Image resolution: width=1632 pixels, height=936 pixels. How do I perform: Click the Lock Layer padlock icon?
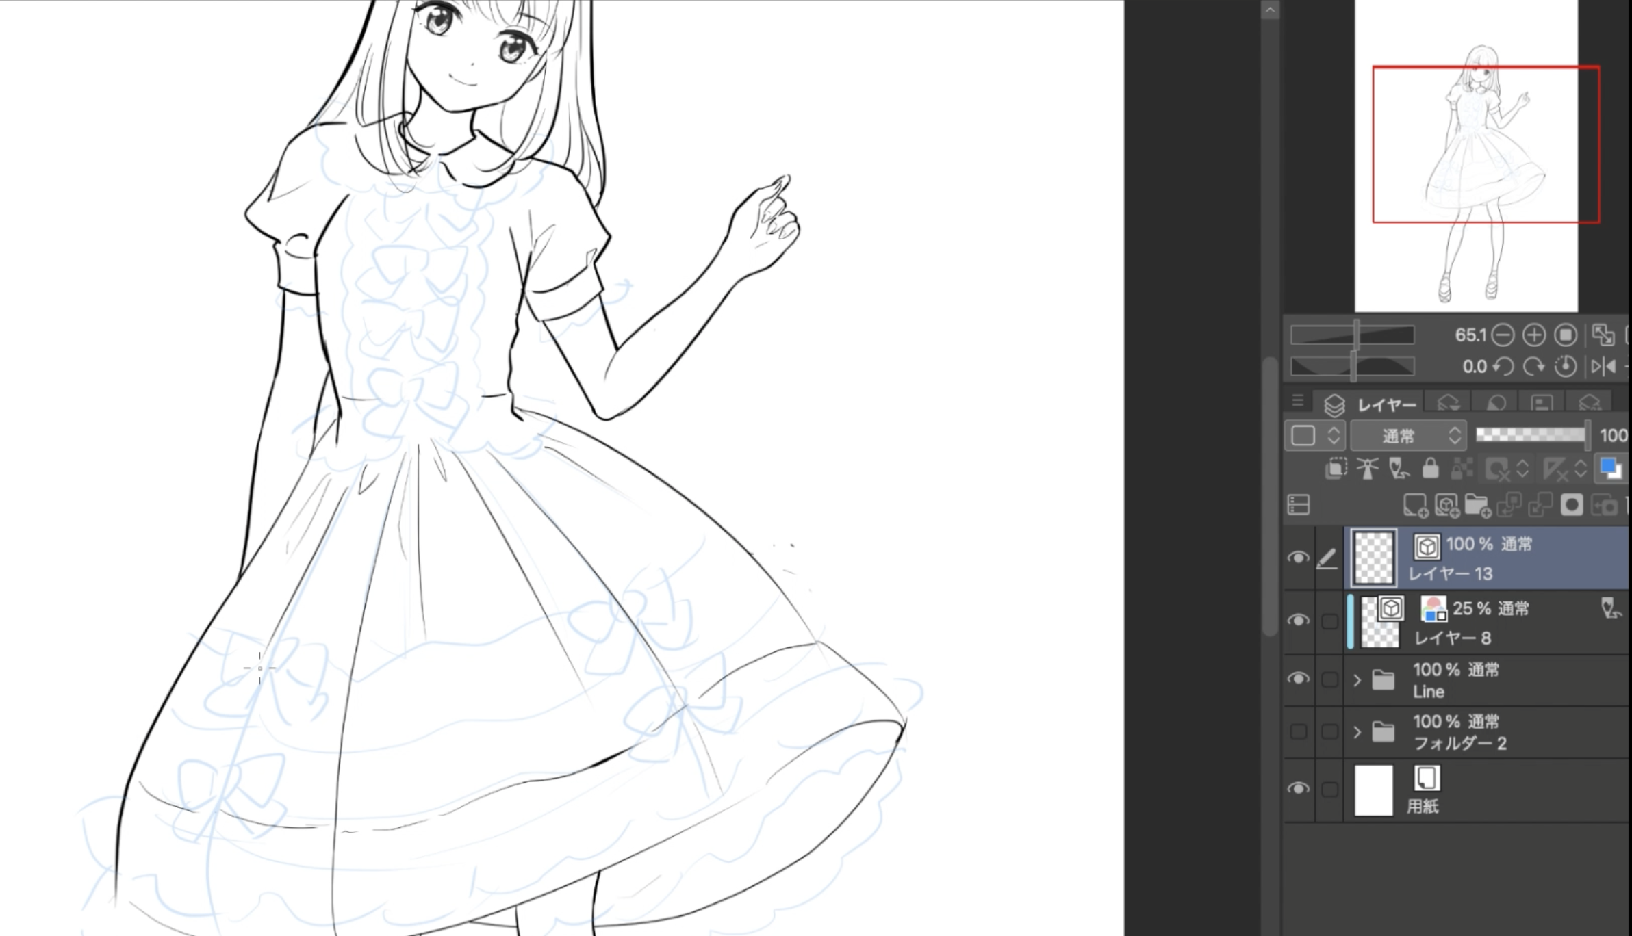[1430, 469]
